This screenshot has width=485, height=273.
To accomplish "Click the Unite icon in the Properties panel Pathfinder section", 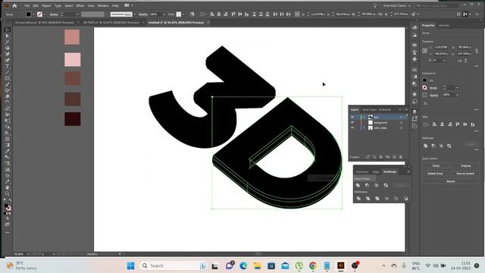I will click(x=426, y=146).
